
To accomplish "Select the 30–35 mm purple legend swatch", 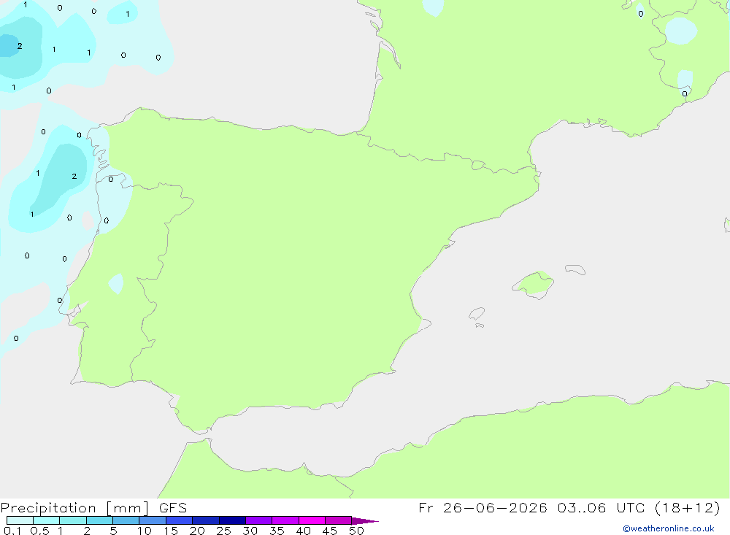I will [259, 520].
